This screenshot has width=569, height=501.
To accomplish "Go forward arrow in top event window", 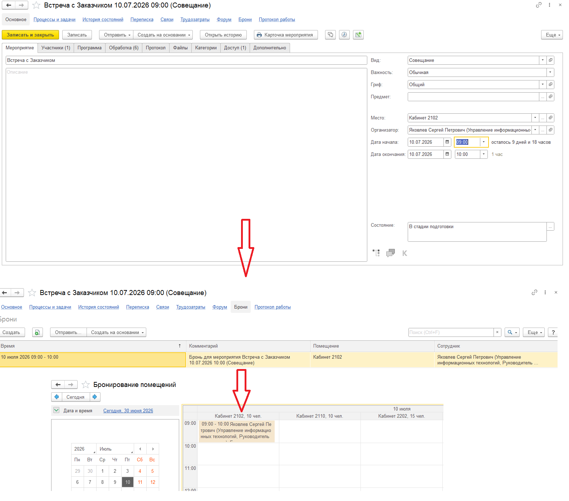I will pos(21,5).
